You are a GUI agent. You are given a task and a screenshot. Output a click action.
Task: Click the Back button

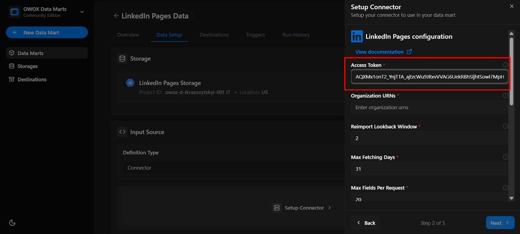click(x=365, y=223)
